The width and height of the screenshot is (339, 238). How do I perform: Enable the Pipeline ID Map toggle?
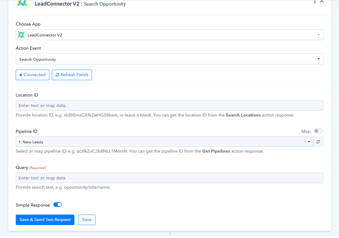coord(318,131)
